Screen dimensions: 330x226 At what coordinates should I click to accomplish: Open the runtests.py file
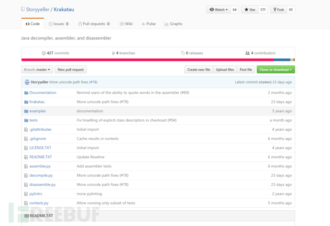pyautogui.click(x=39, y=203)
